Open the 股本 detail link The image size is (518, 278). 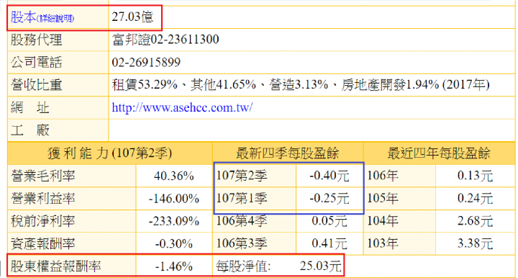coord(42,17)
